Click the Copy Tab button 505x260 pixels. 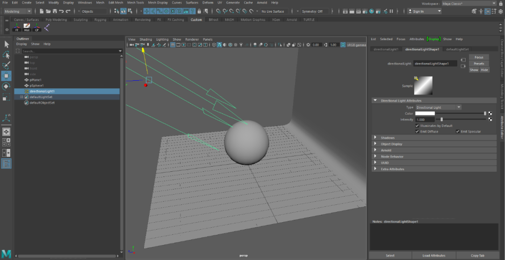click(477, 255)
